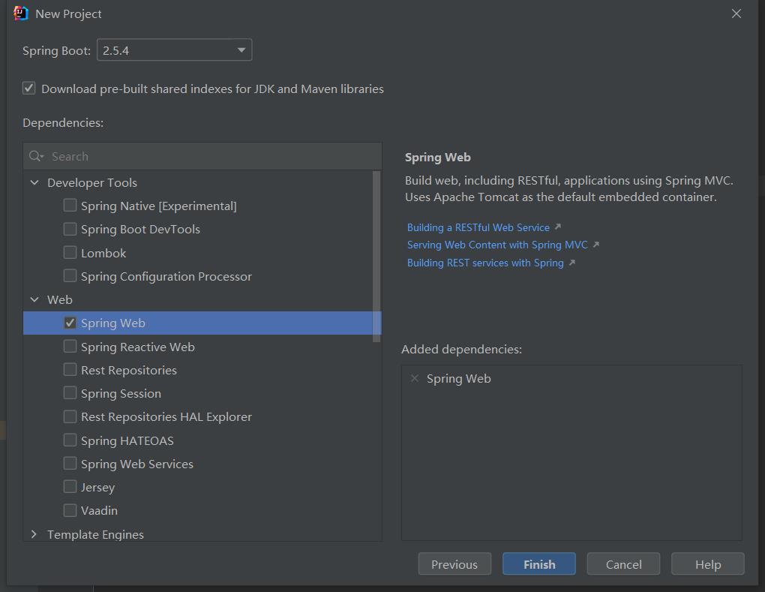Click arrow icon beside Building REST services link
Viewport: 765px width, 592px height.
tap(571, 263)
